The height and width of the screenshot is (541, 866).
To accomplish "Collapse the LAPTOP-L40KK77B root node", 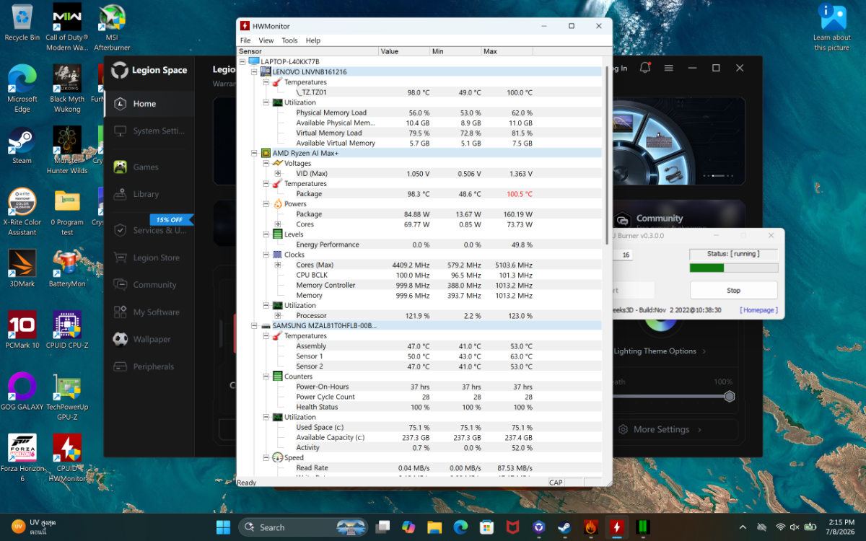I will pos(242,62).
